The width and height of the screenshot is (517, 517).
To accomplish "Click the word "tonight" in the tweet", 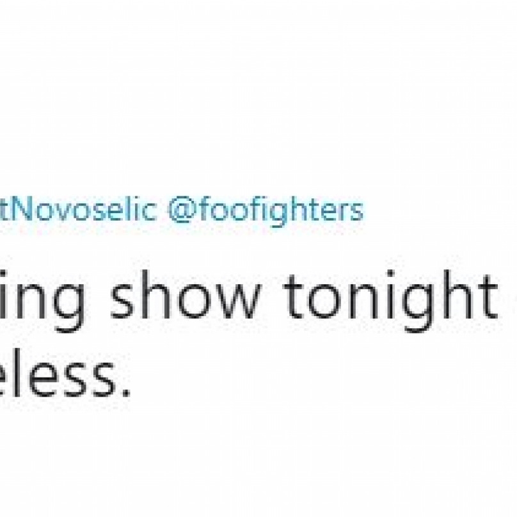I will 391,300.
